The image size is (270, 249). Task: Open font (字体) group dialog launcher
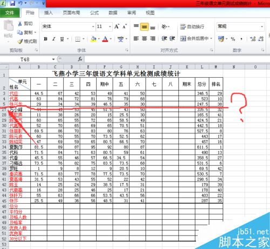pos(127,50)
